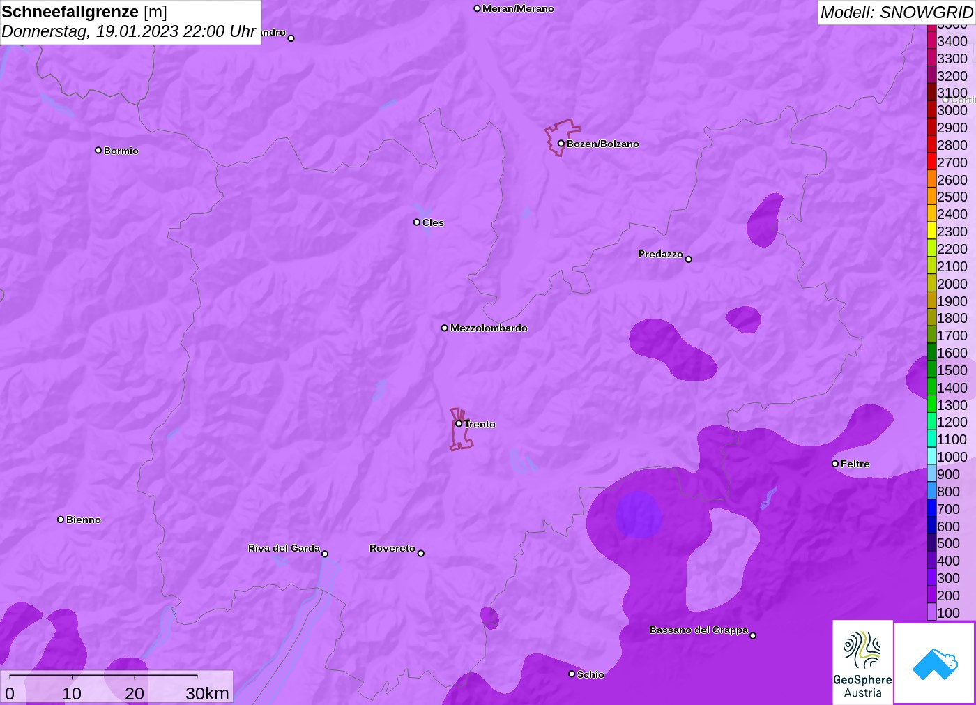
Task: Click legend value 500
Action: pos(948,543)
